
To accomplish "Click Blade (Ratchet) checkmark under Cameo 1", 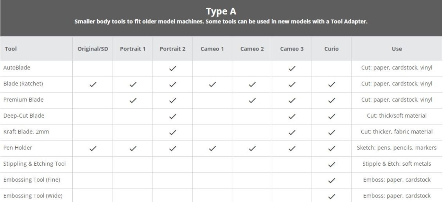I will tap(212, 84).
